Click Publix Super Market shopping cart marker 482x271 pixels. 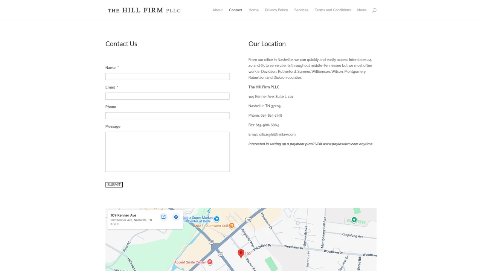(x=217, y=218)
